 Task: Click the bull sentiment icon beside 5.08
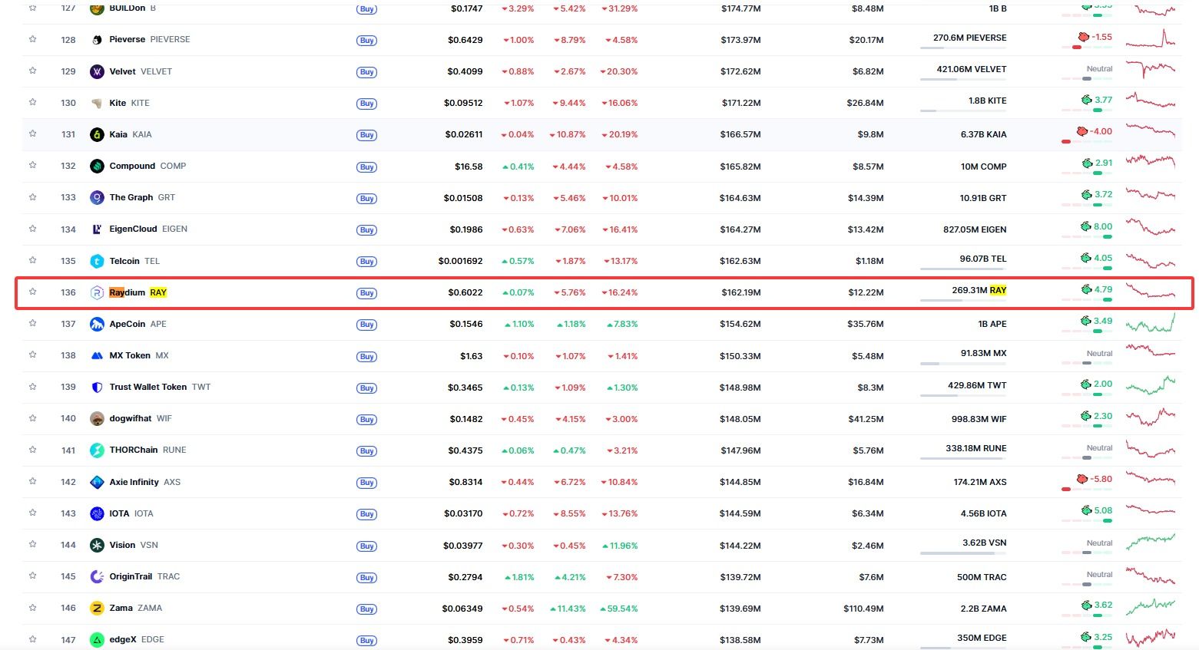pos(1086,510)
